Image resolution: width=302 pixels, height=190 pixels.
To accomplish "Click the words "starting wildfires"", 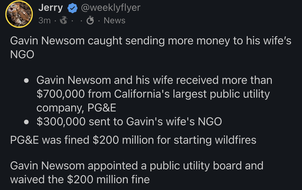I will coord(215,140).
